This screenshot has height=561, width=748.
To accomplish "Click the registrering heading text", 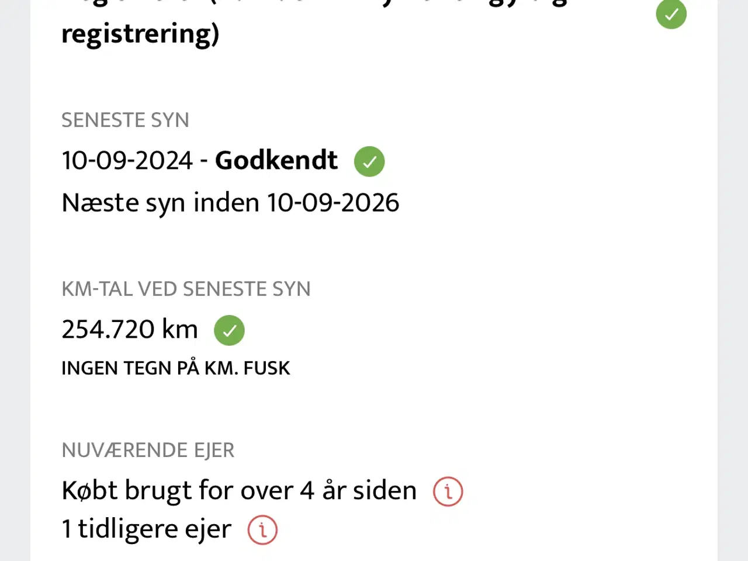I will click(140, 34).
